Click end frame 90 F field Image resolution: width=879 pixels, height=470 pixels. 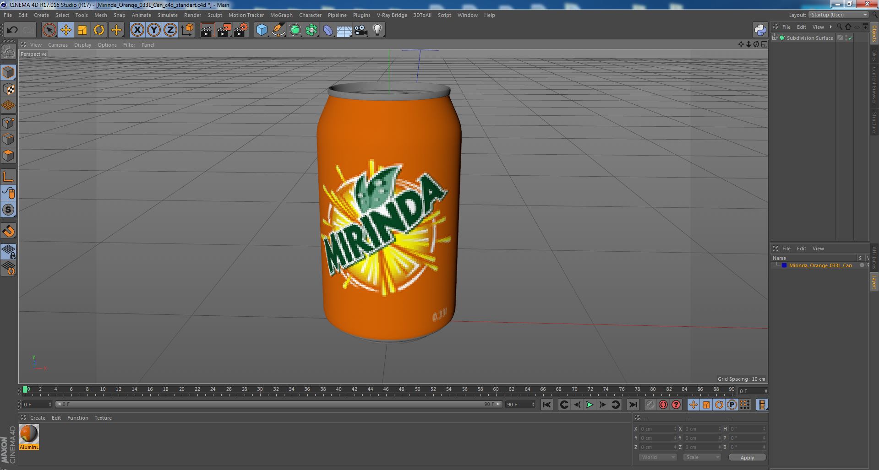(520, 405)
